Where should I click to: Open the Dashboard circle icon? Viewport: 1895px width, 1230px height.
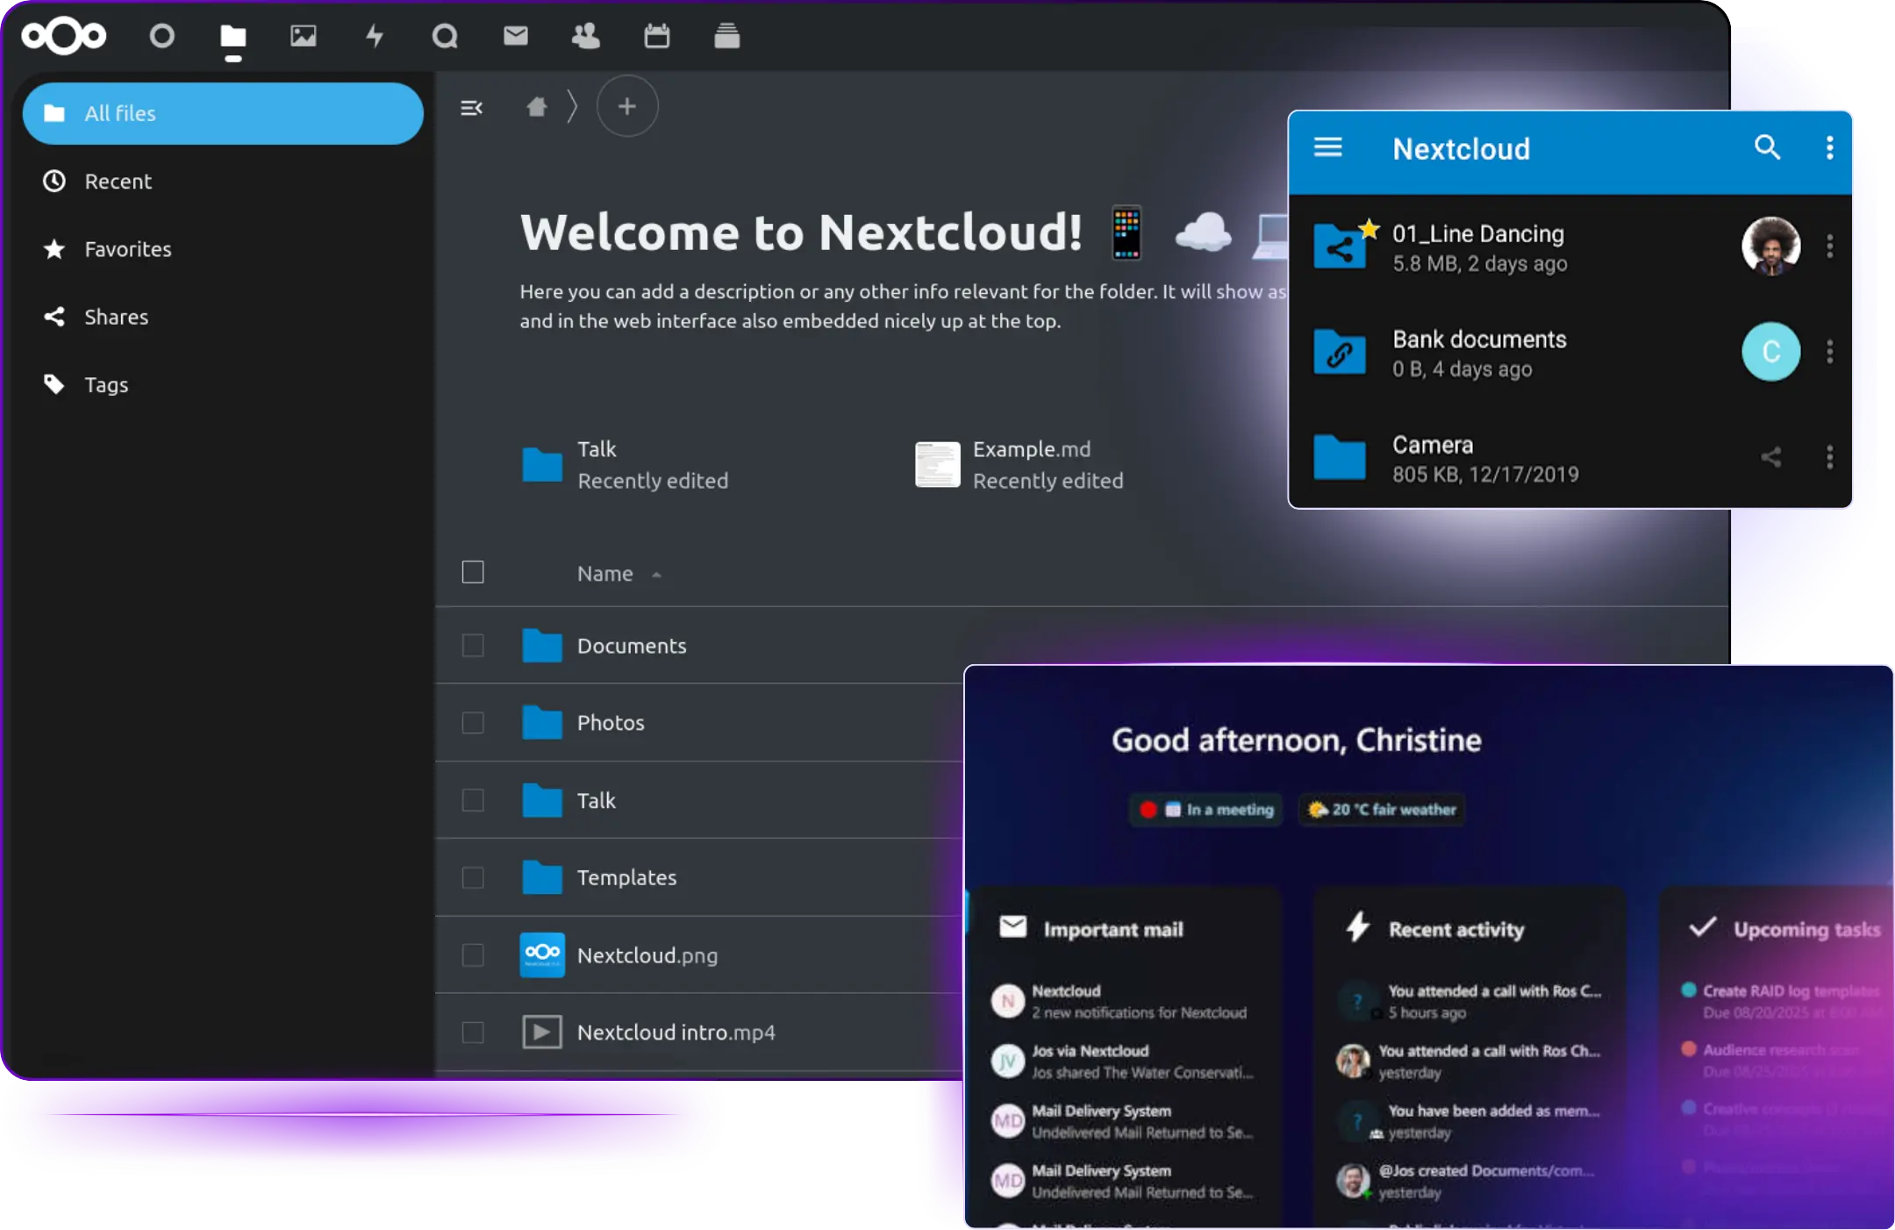pyautogui.click(x=162, y=36)
